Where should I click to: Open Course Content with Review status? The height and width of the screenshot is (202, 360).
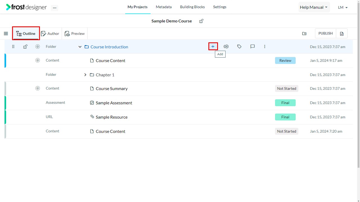tap(111, 61)
